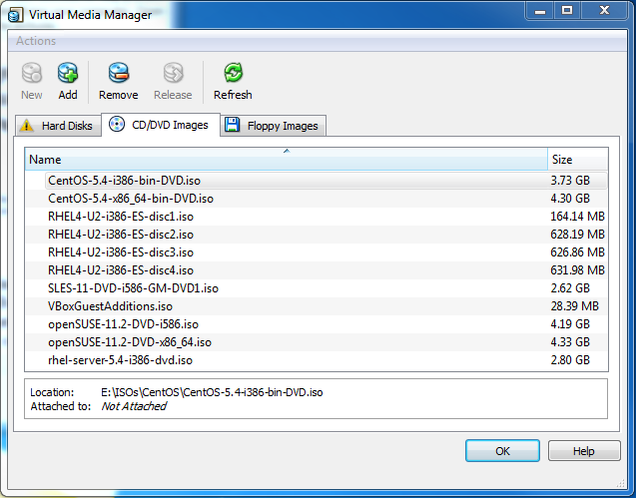636x498 pixels.
Task: Click the 2.80 GB size cell
Action: click(570, 360)
